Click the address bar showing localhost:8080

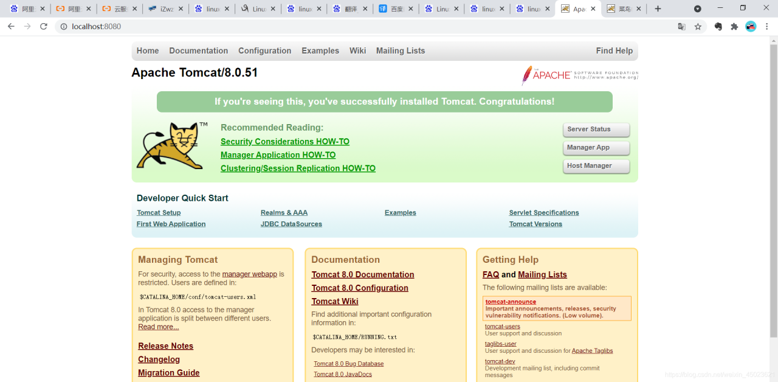(x=365, y=27)
